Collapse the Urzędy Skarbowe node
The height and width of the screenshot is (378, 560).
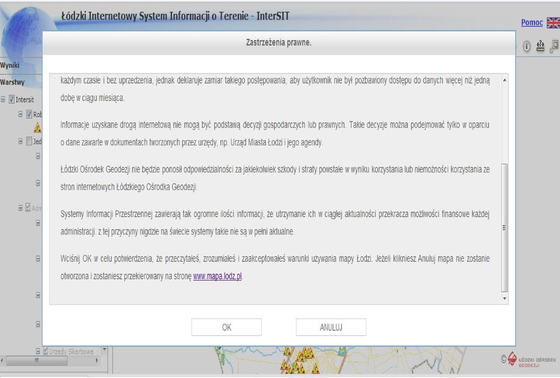point(38,351)
